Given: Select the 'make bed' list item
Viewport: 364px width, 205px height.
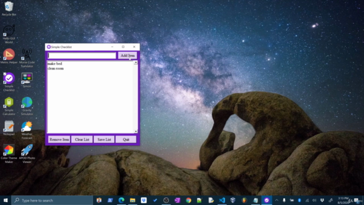Looking at the screenshot, I should coord(55,64).
